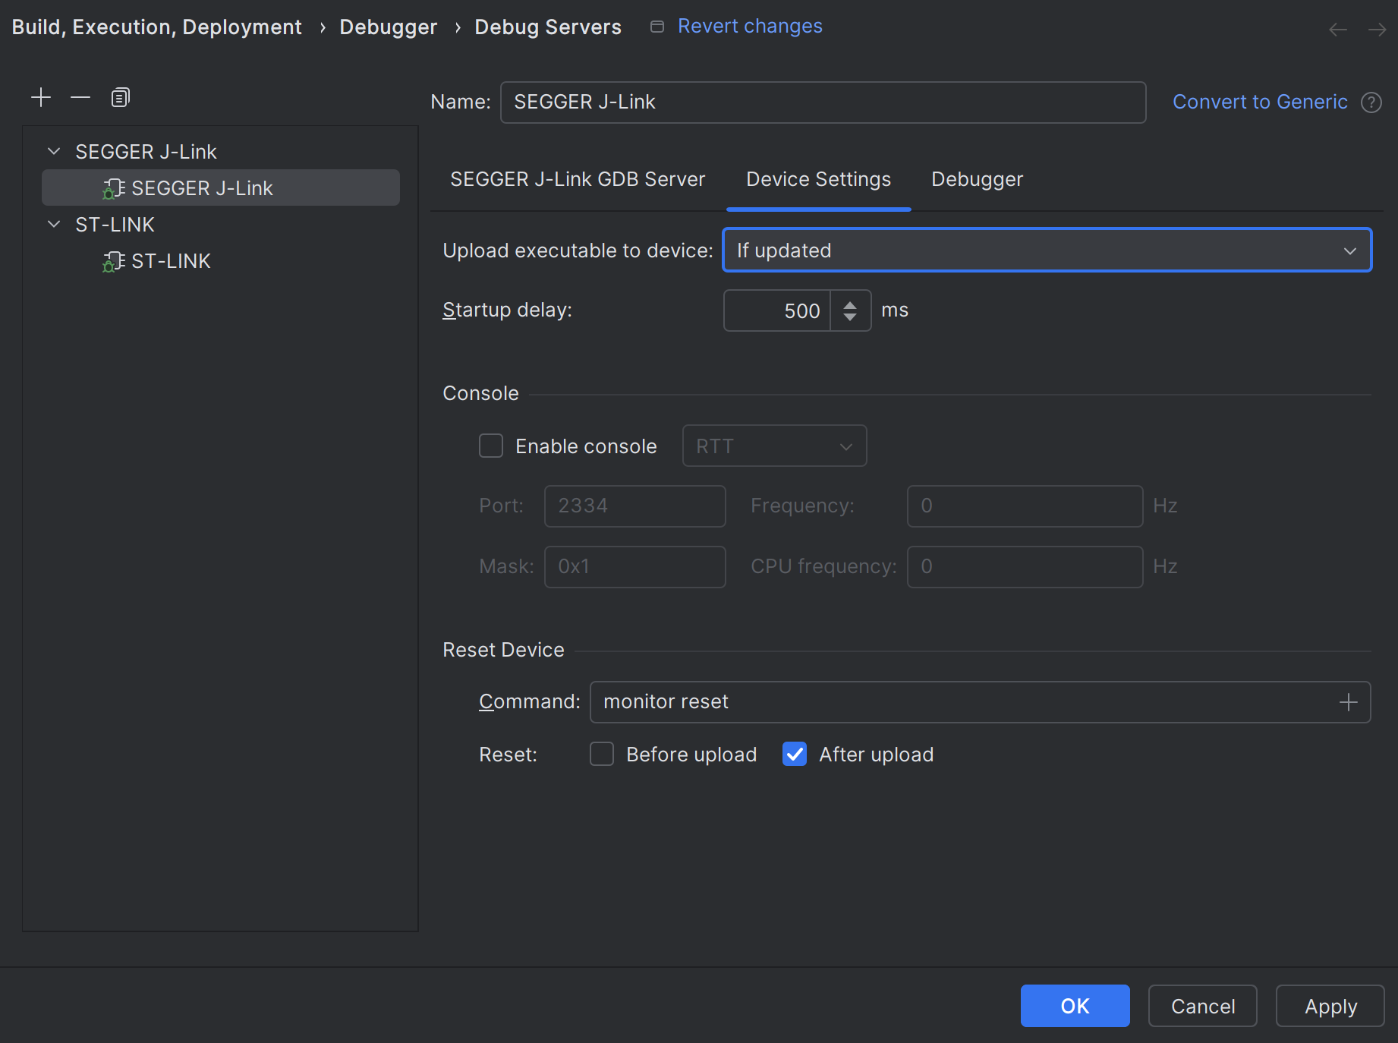Click the plus icon in Command field
1398x1043 pixels.
click(x=1348, y=702)
